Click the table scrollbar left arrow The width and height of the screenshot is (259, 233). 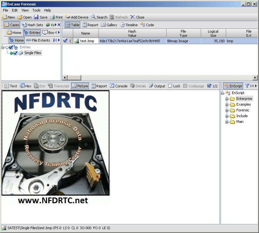[x=65, y=77]
